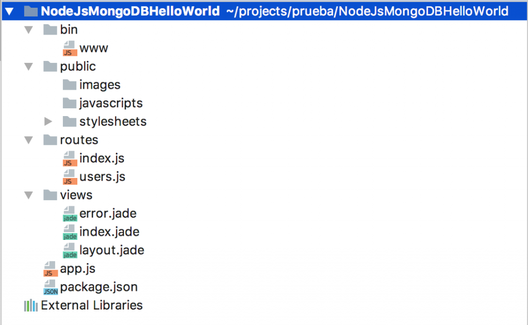Click the javascripts folder icon
Viewport: 528px width, 325px height.
pyautogui.click(x=70, y=103)
